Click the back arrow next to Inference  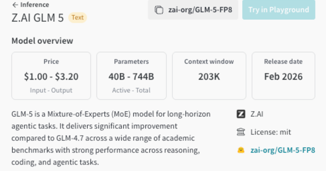(15, 5)
